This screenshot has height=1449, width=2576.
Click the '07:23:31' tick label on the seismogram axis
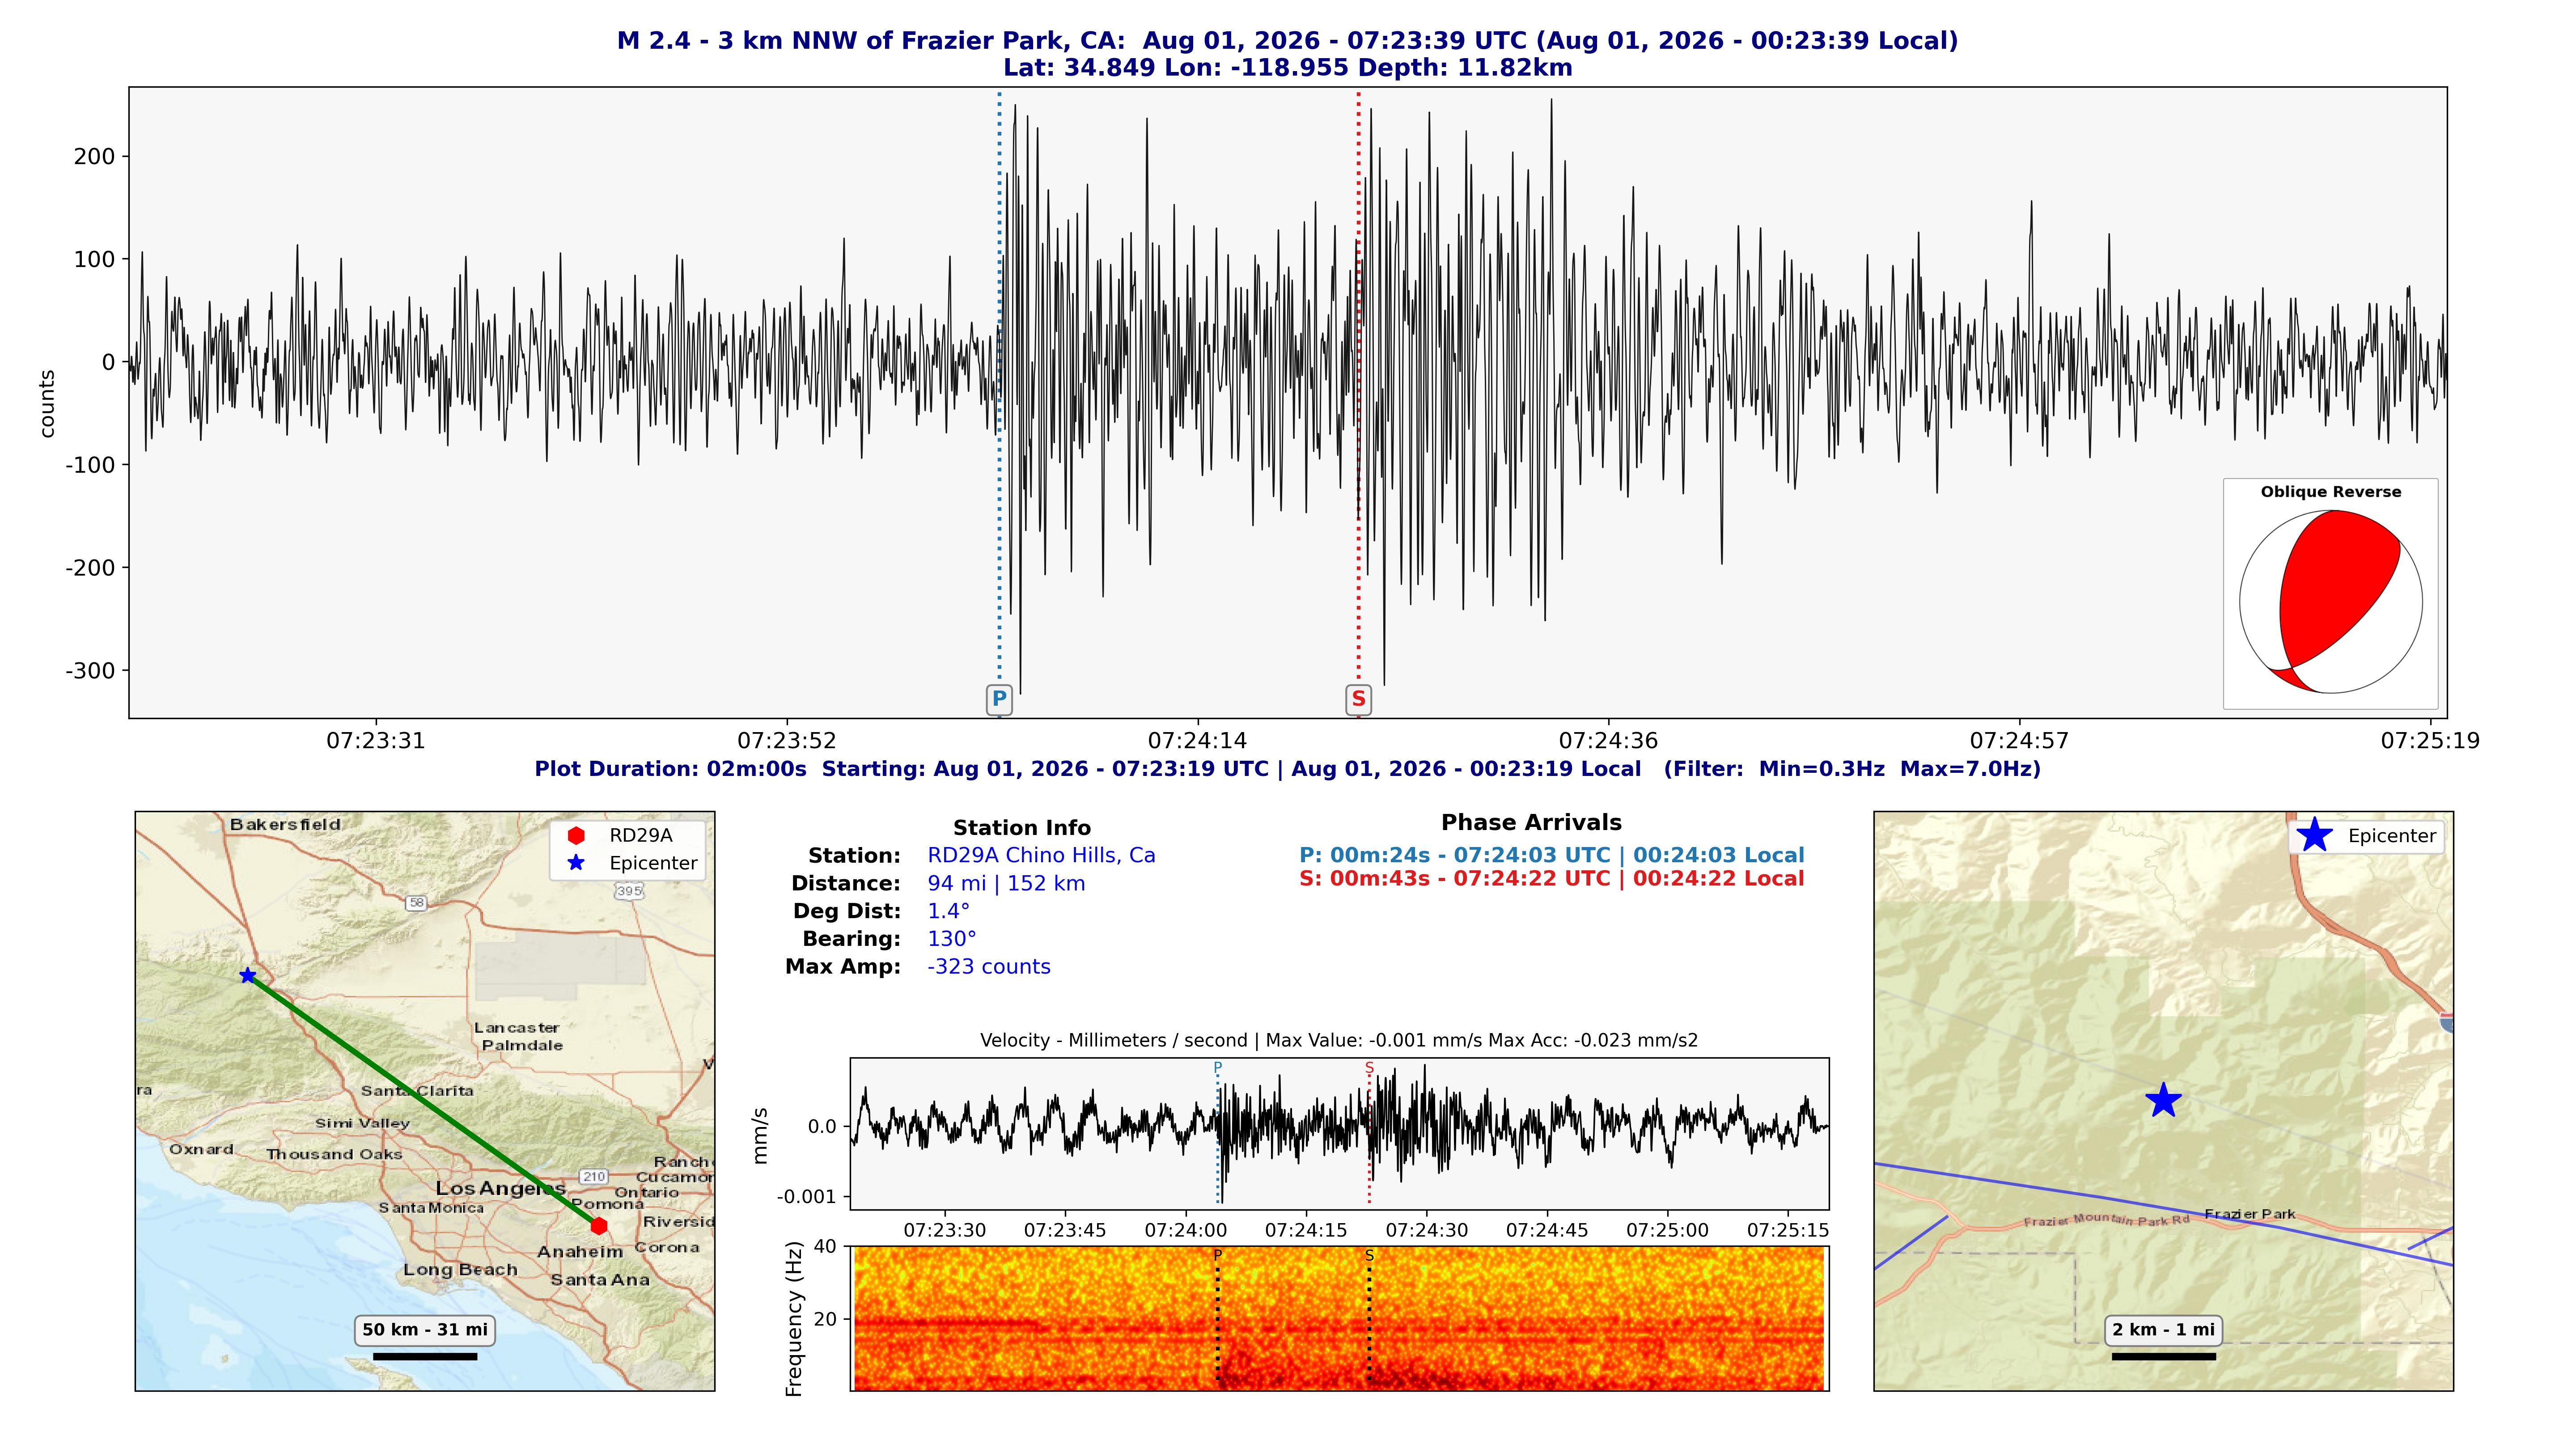376,741
